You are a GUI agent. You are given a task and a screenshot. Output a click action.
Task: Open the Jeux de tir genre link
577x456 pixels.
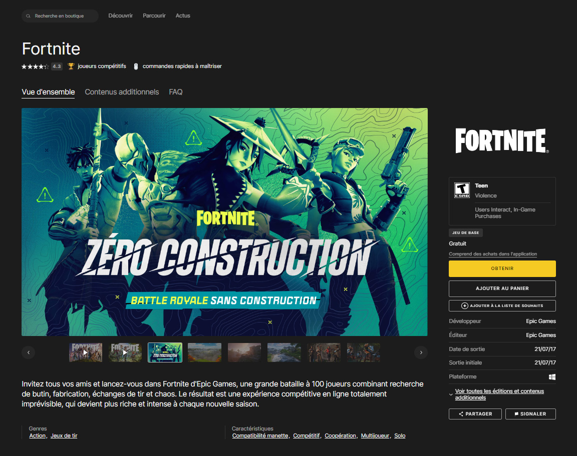(64, 435)
